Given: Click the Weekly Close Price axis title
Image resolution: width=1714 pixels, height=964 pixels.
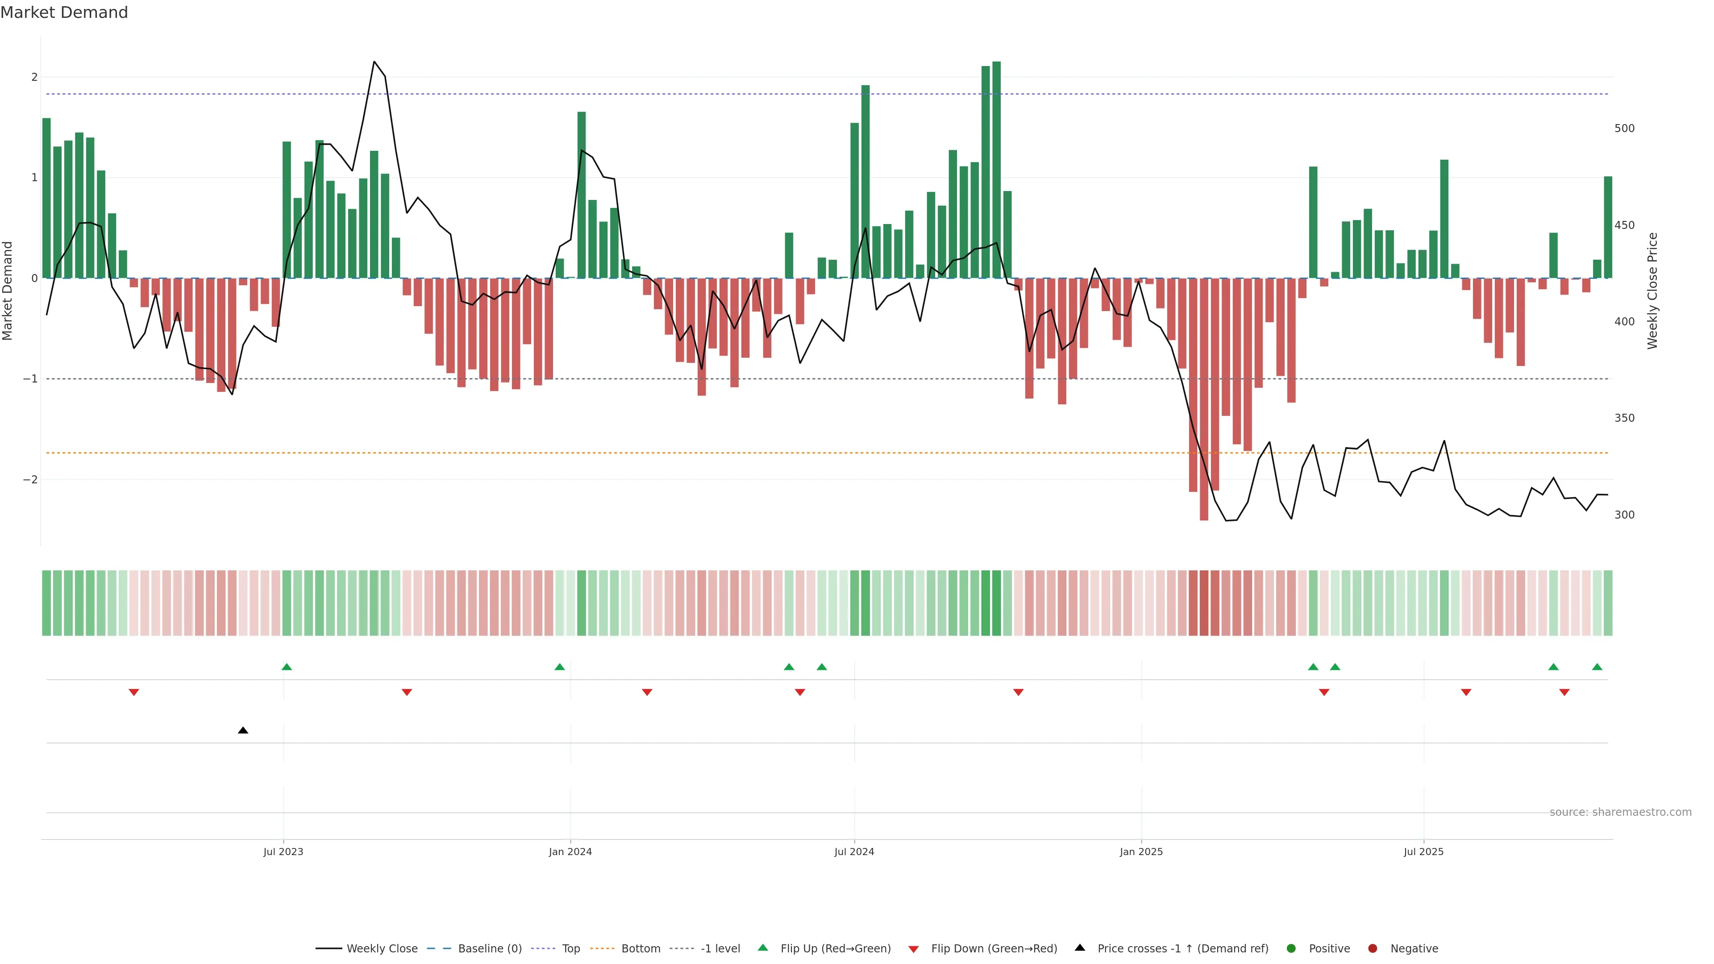Looking at the screenshot, I should (1652, 291).
